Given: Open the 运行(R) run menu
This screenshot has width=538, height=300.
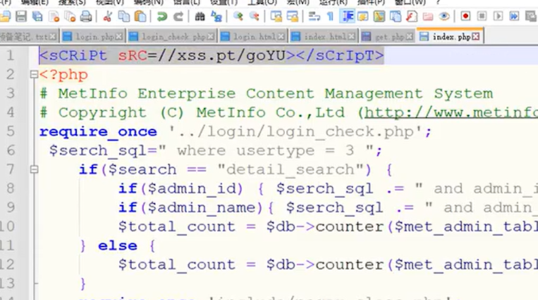Looking at the screenshot, I should pyautogui.click(x=333, y=2).
